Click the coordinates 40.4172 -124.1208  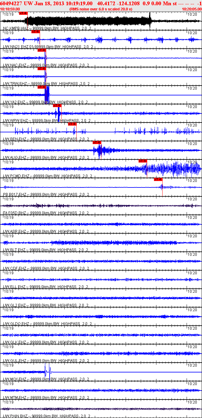tap(118, 3)
